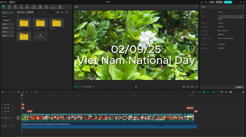Viewport: 246px width, 137px height.
Task: Open the Transitions tab
Action: point(34,7)
